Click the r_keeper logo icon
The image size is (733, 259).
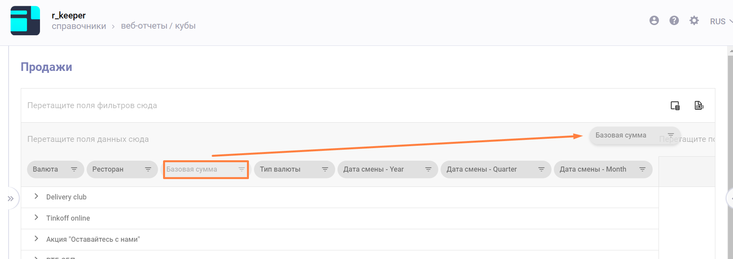[x=25, y=21]
